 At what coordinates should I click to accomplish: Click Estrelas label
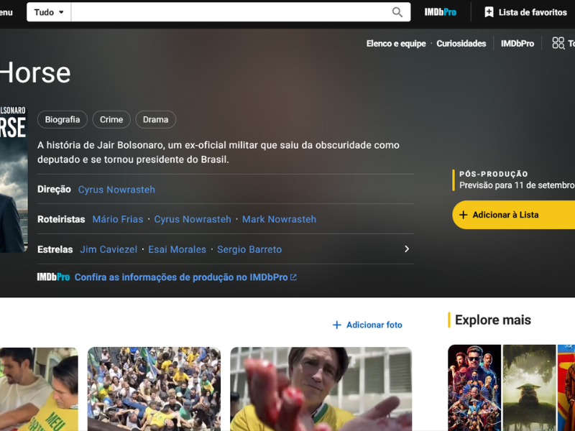click(55, 249)
